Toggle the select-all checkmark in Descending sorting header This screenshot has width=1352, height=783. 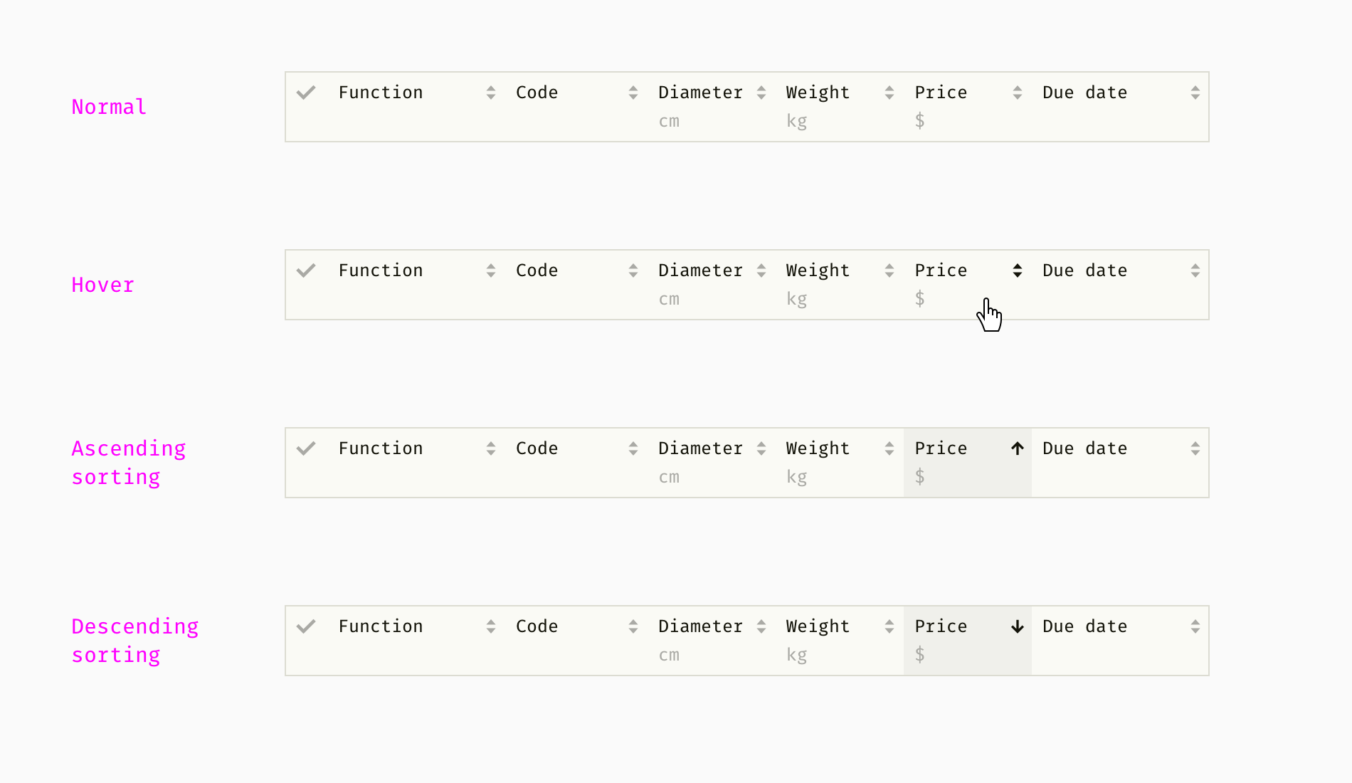pyautogui.click(x=306, y=626)
